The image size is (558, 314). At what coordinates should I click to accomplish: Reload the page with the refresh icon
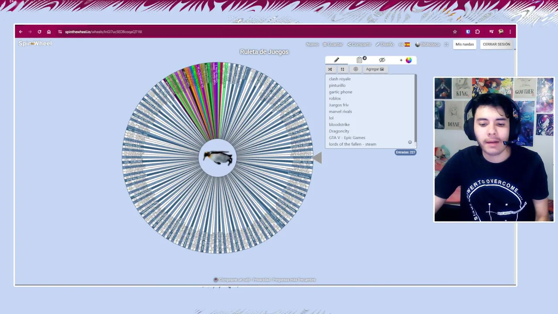pos(39,32)
